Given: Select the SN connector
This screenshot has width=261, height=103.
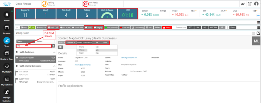Looking at the screenshot, I should pyautogui.click(x=198, y=28).
